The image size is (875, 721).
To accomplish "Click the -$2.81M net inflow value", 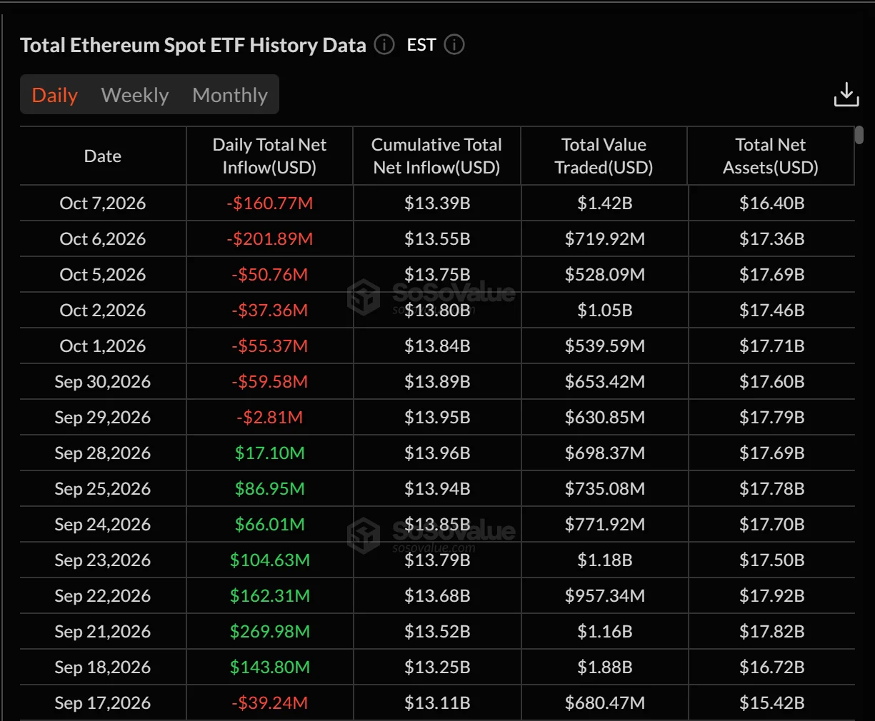I will click(270, 418).
